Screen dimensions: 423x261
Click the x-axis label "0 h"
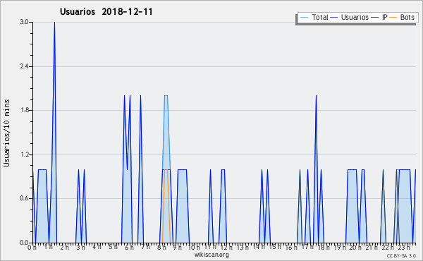tap(32, 248)
